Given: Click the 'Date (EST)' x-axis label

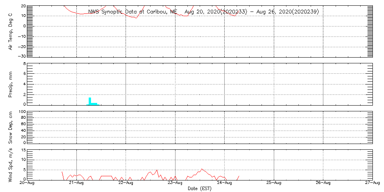Looking at the screenshot, I should pyautogui.click(x=199, y=189).
